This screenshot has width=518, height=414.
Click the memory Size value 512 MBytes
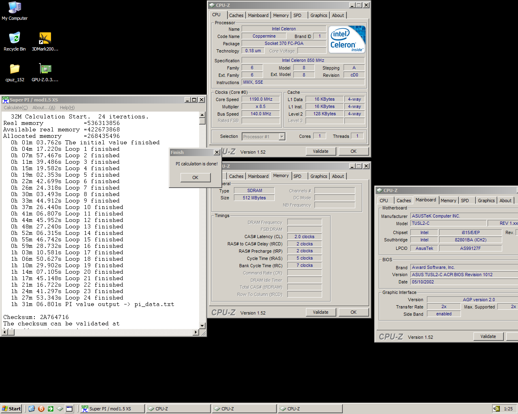pyautogui.click(x=255, y=198)
